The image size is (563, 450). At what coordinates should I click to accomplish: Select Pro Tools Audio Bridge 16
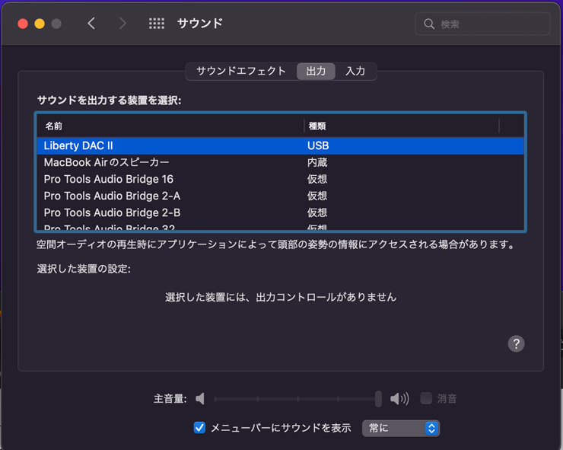[280, 179]
